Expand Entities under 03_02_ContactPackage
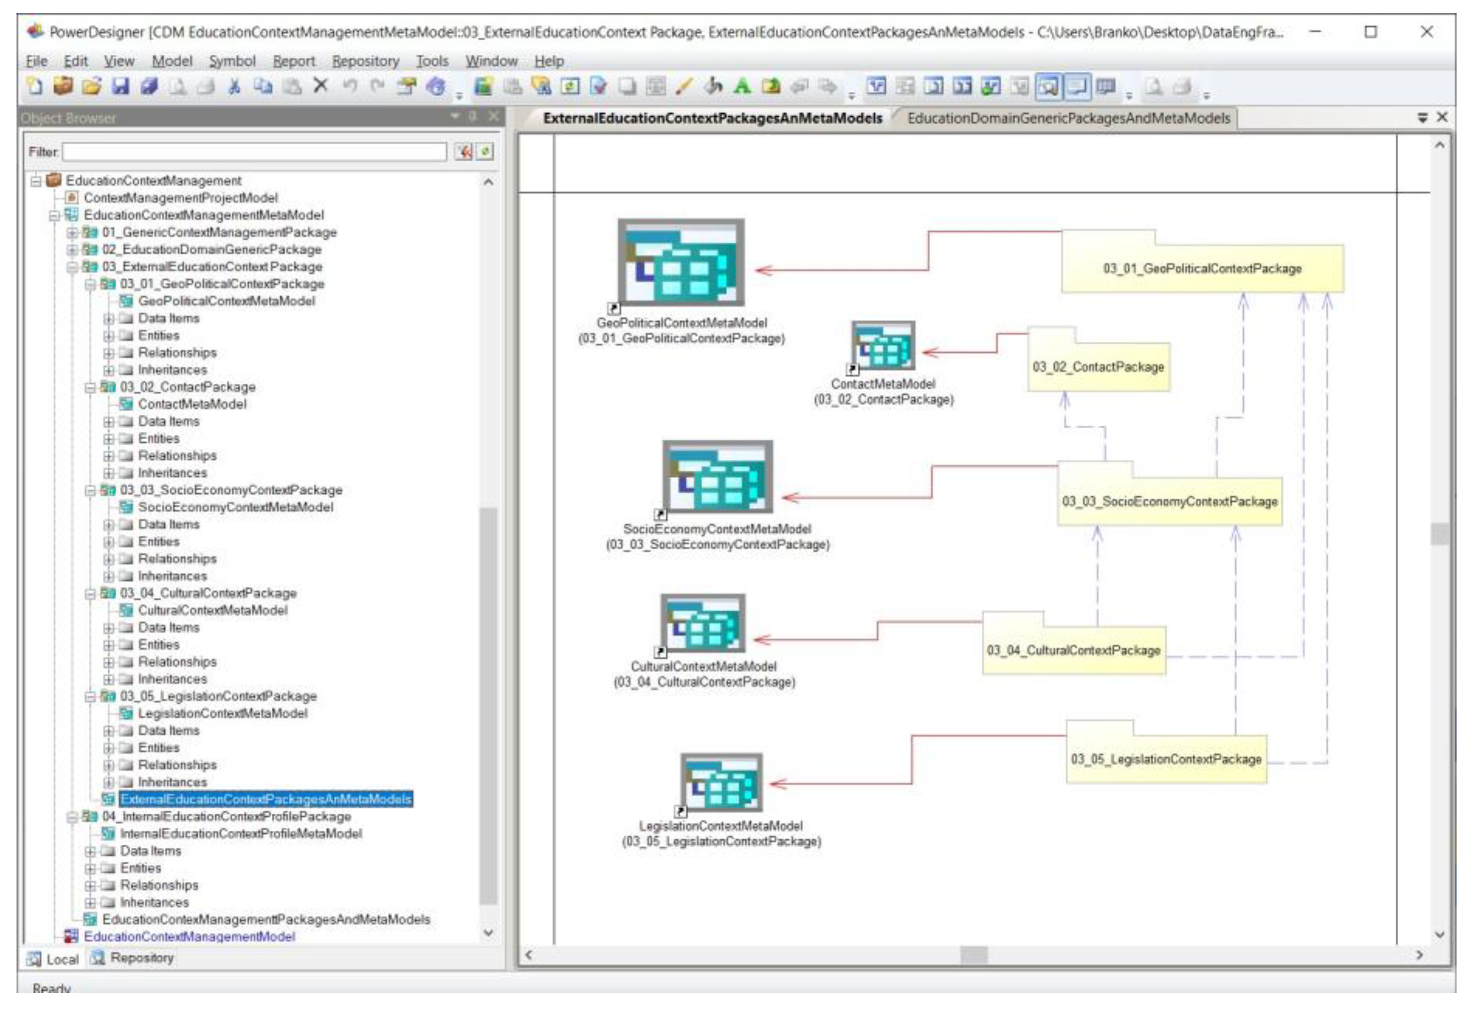Viewport: 1471px width, 1011px height. point(109,439)
